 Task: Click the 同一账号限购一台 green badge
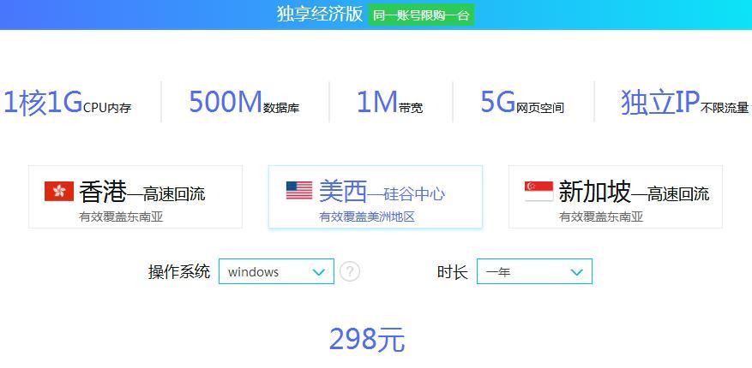click(421, 15)
